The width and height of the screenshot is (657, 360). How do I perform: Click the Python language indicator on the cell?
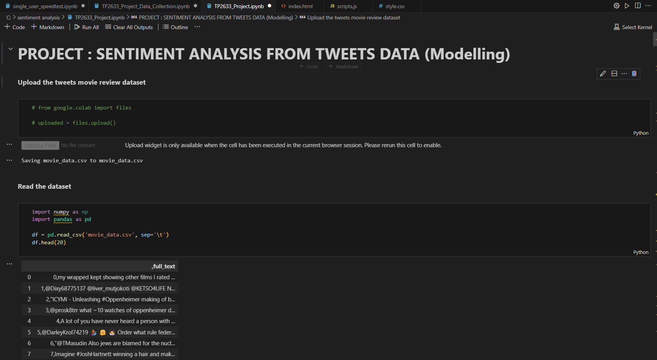tap(640, 133)
